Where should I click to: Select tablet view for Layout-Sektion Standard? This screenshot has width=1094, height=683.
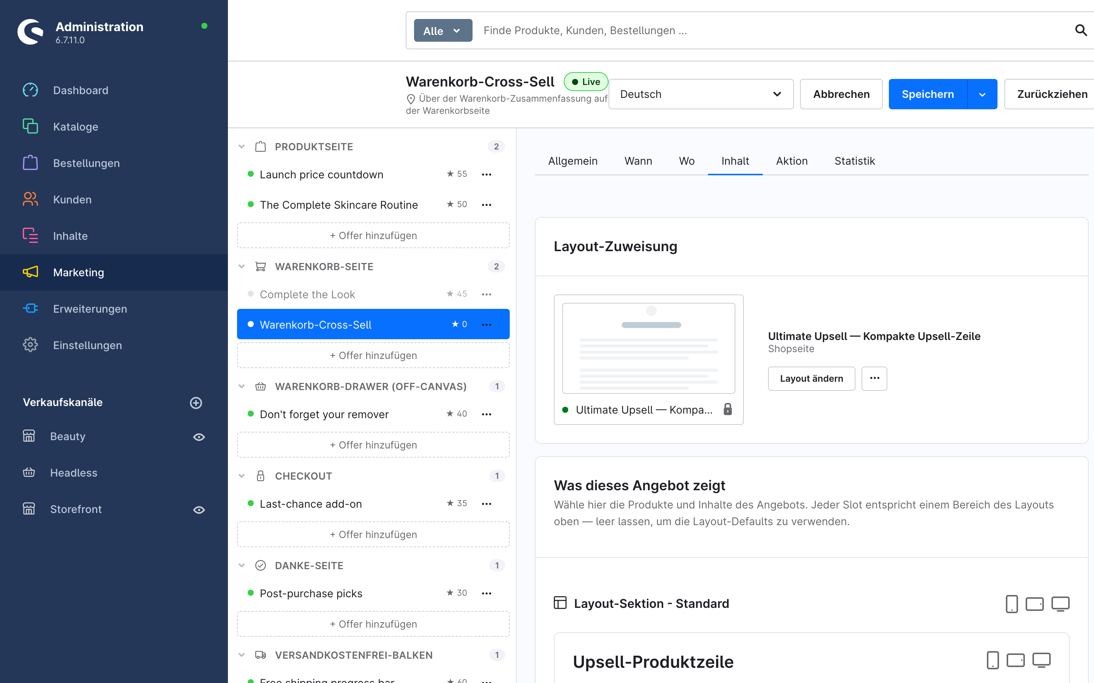pos(1034,603)
